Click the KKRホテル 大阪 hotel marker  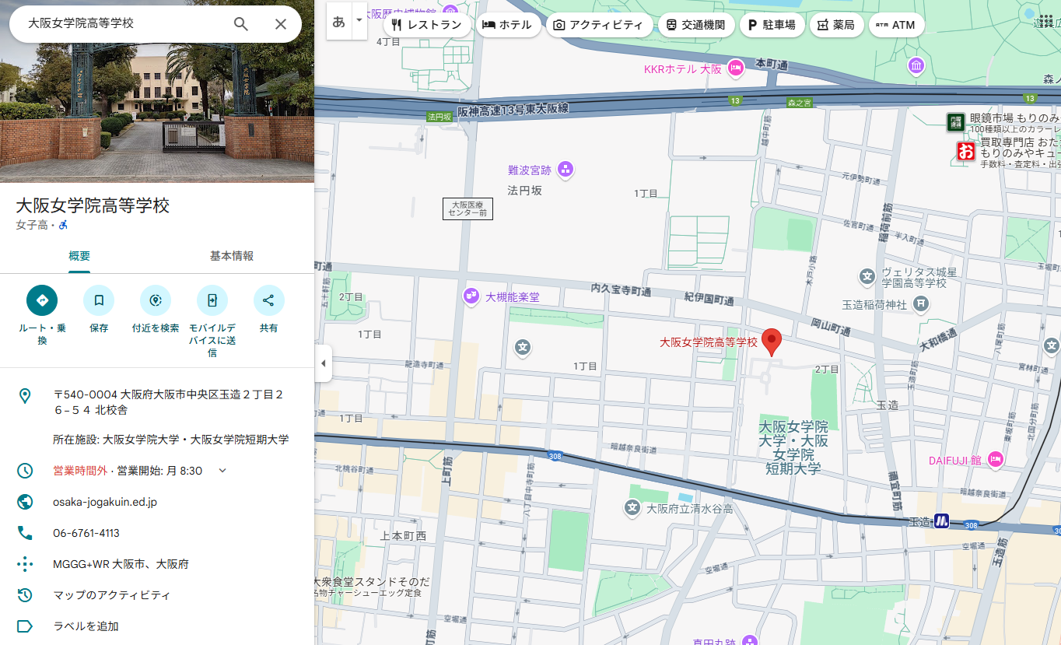[x=736, y=69]
